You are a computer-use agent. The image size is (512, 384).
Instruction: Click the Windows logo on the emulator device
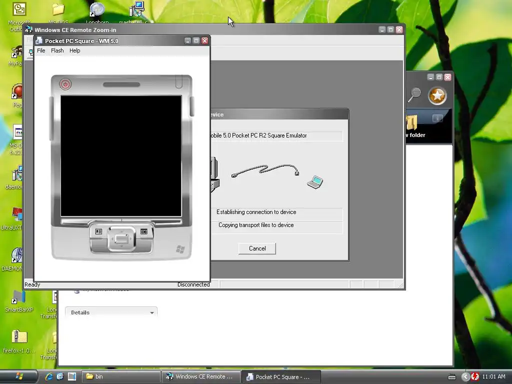180,249
